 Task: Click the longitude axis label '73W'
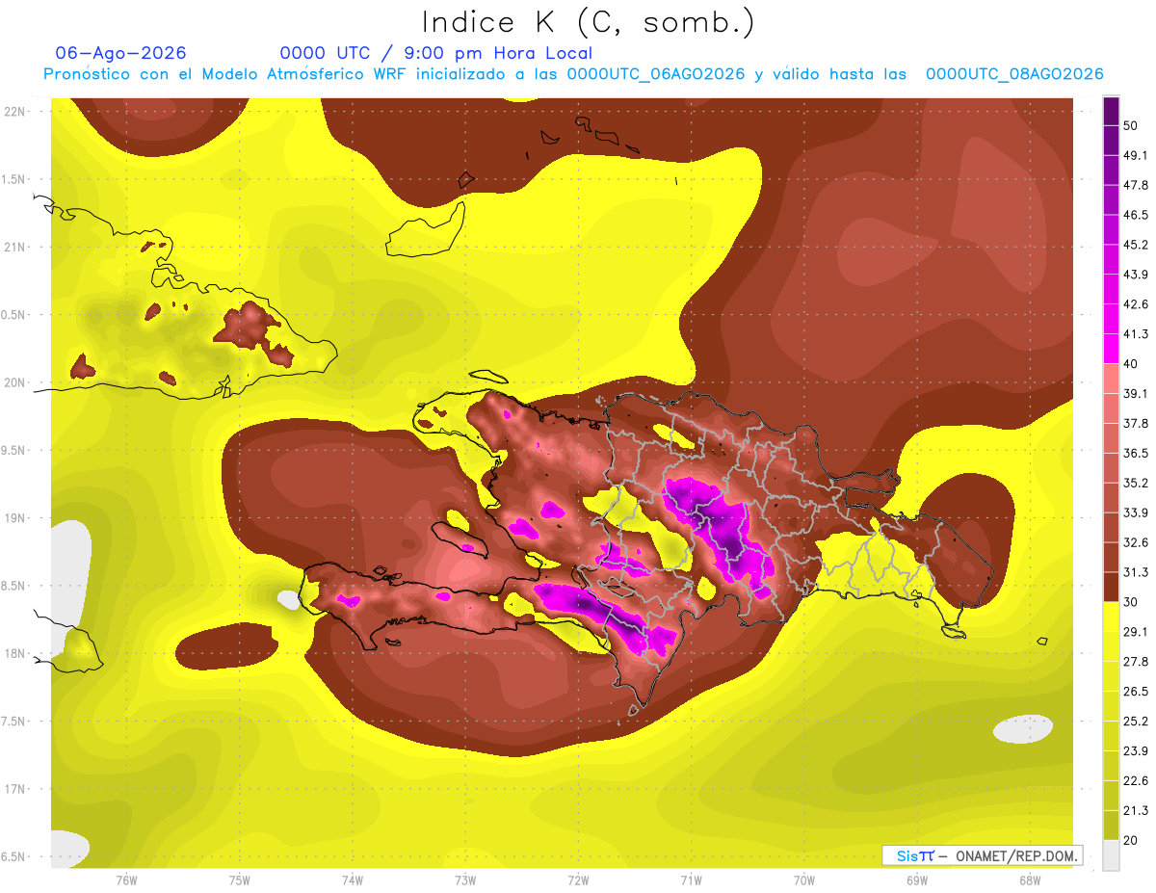465,880
